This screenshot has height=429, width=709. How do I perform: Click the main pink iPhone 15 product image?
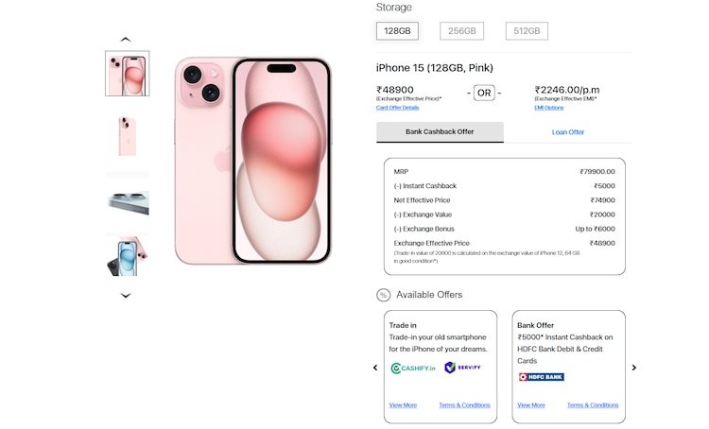[x=252, y=161]
